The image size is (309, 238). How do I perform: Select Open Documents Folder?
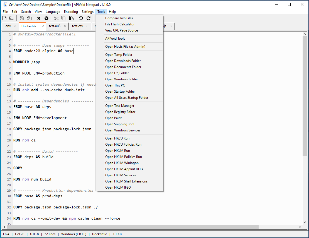coord(129,67)
